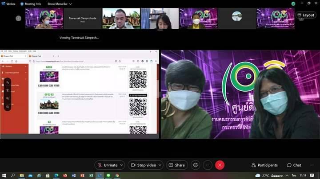This screenshot has width=320, height=179.
Task: Open the Chat panel
Action: point(294,165)
